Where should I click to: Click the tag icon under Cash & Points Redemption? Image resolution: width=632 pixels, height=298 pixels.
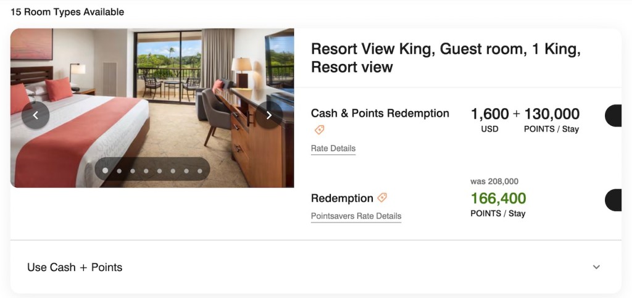tap(319, 130)
